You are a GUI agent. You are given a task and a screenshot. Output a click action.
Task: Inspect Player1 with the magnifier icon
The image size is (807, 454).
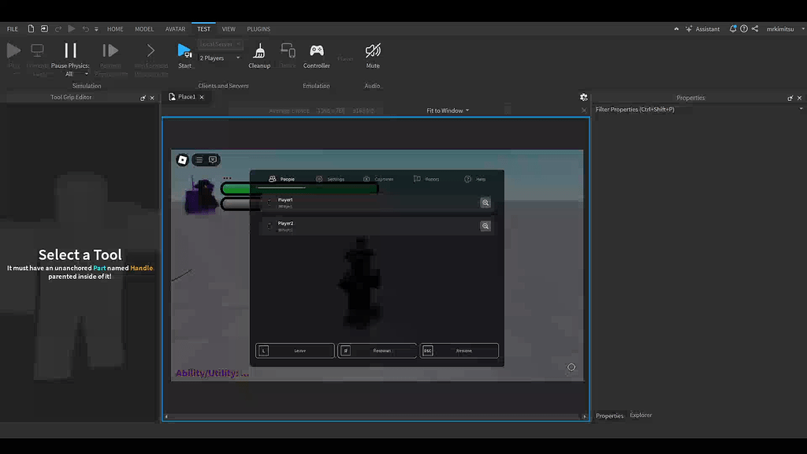pyautogui.click(x=485, y=203)
